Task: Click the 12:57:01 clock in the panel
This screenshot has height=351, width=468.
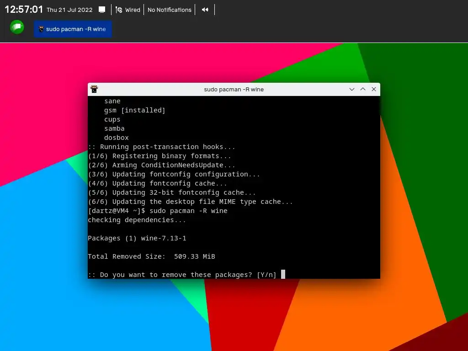Action: click(24, 10)
